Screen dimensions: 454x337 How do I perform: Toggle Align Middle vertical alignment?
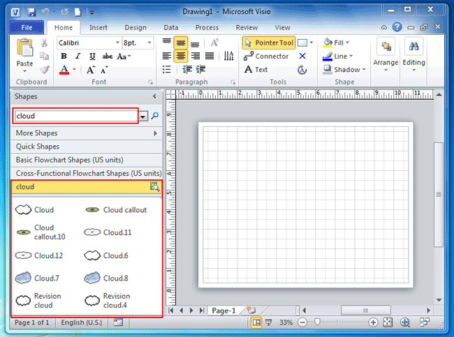181,43
